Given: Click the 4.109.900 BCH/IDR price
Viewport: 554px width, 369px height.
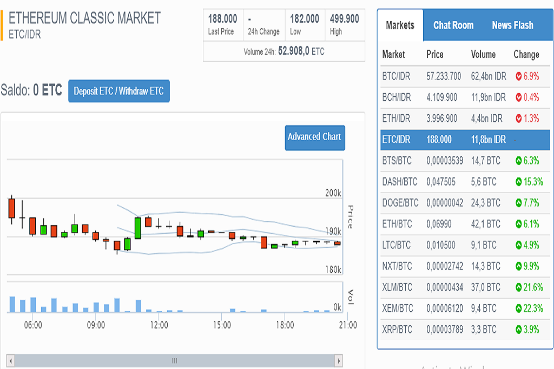Looking at the screenshot, I should click(441, 97).
